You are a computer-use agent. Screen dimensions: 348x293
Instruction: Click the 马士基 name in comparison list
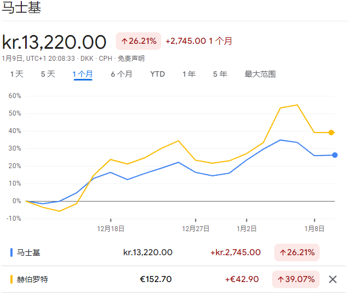(28, 252)
